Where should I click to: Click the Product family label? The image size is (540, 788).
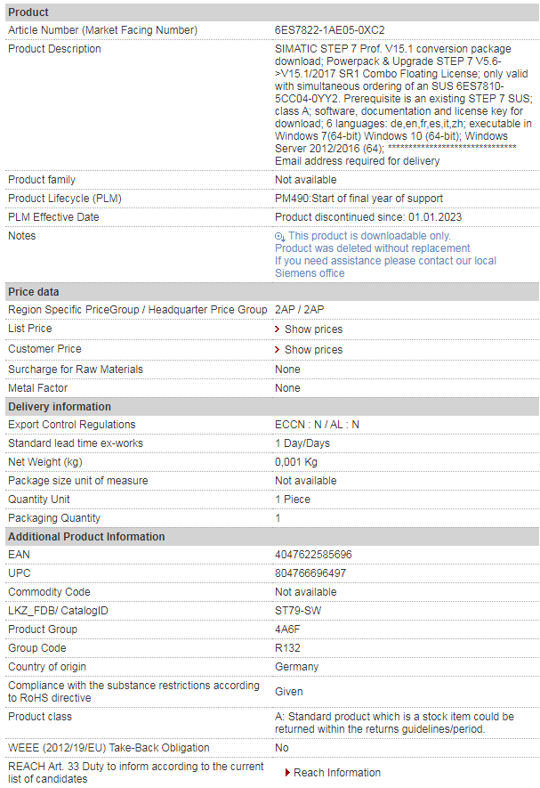[x=42, y=180]
